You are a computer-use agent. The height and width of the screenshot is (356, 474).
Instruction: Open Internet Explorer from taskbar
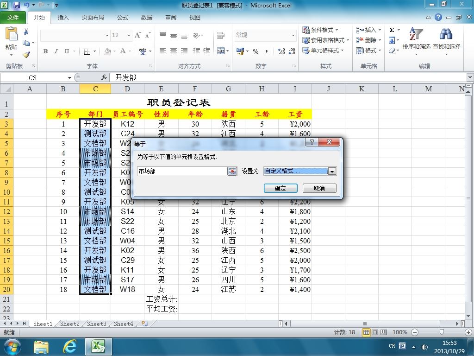tap(69, 347)
